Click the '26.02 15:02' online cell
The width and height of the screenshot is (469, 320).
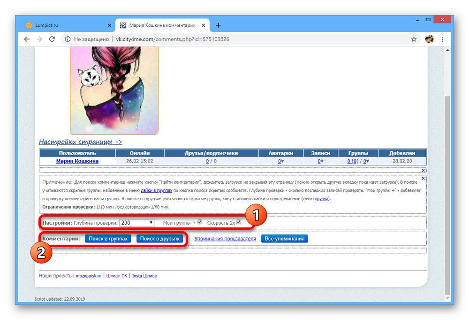click(140, 161)
